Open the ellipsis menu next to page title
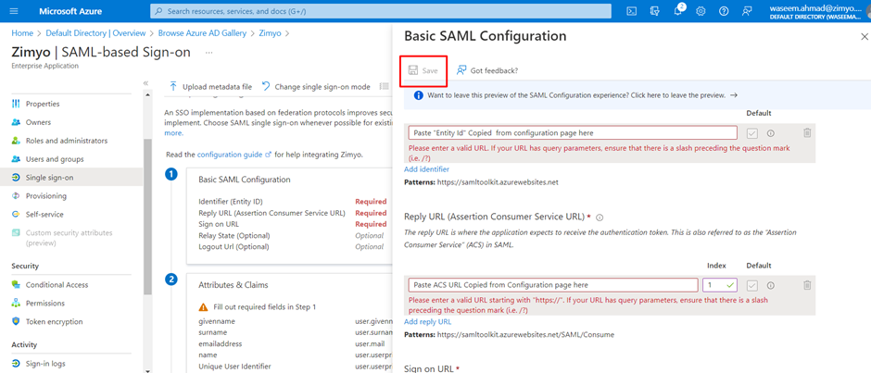This screenshot has height=373, width=871. [x=208, y=52]
